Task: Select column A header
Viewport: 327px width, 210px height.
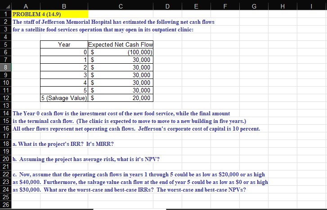Action: pos(26,6)
